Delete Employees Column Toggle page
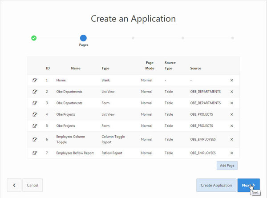 [231, 139]
